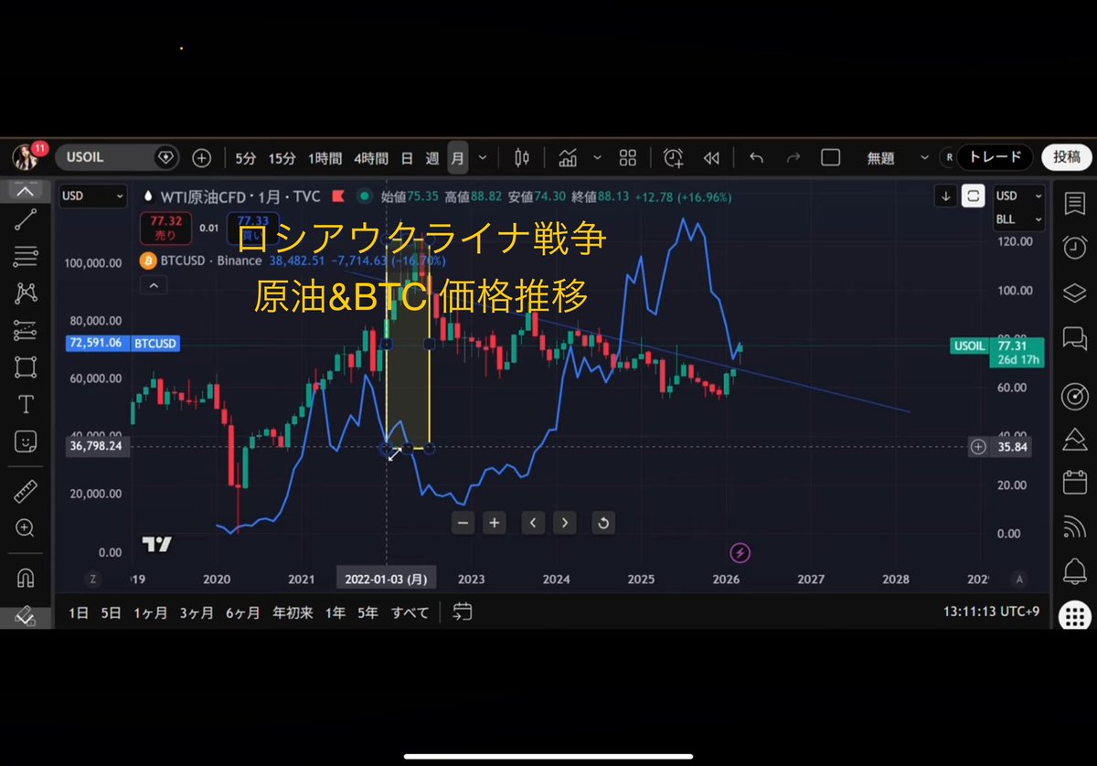The height and width of the screenshot is (766, 1097).
Task: Click the トレード button
Action: 995,157
